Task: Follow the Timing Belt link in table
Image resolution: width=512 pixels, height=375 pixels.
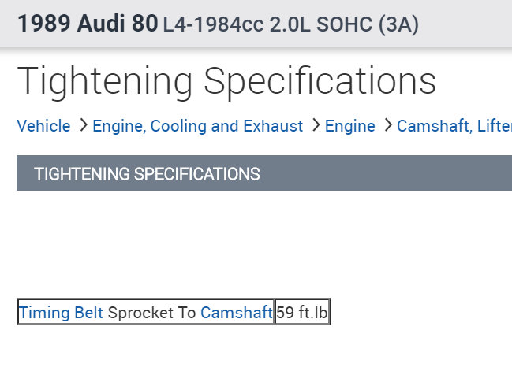Action: [61, 313]
